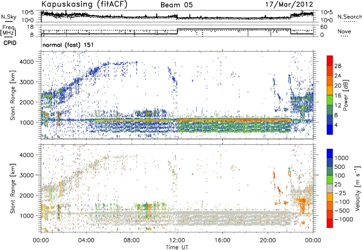Click the "12:00" time axis tick label
Image resolution: width=362 pixels, height=250 pixels.
point(177,241)
